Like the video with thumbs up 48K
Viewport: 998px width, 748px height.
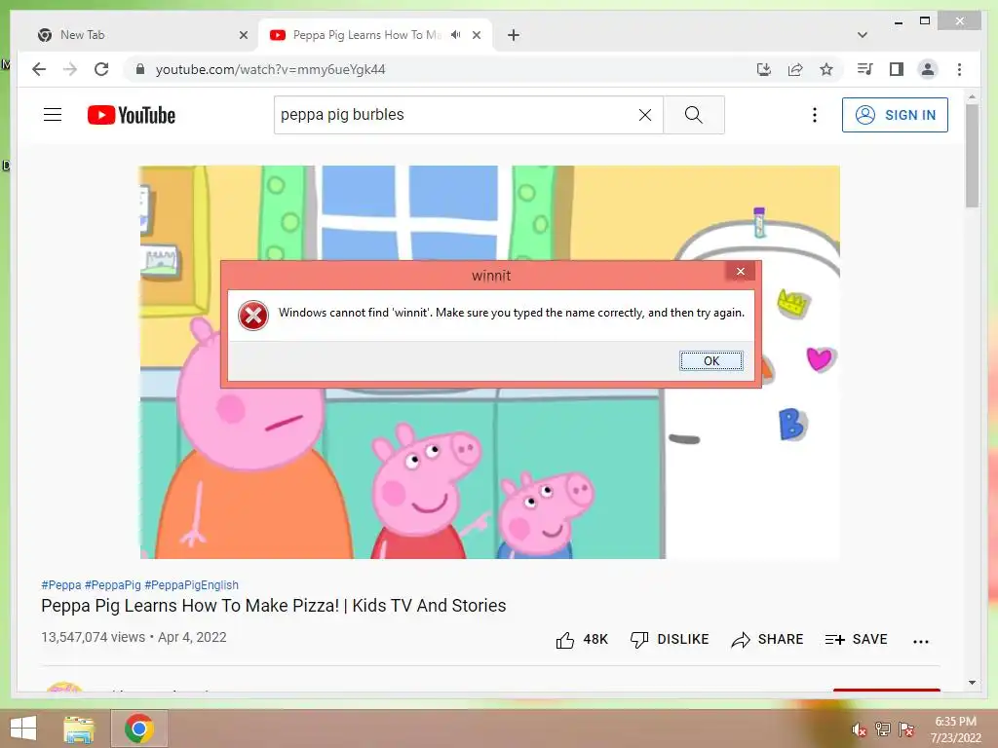tap(582, 639)
